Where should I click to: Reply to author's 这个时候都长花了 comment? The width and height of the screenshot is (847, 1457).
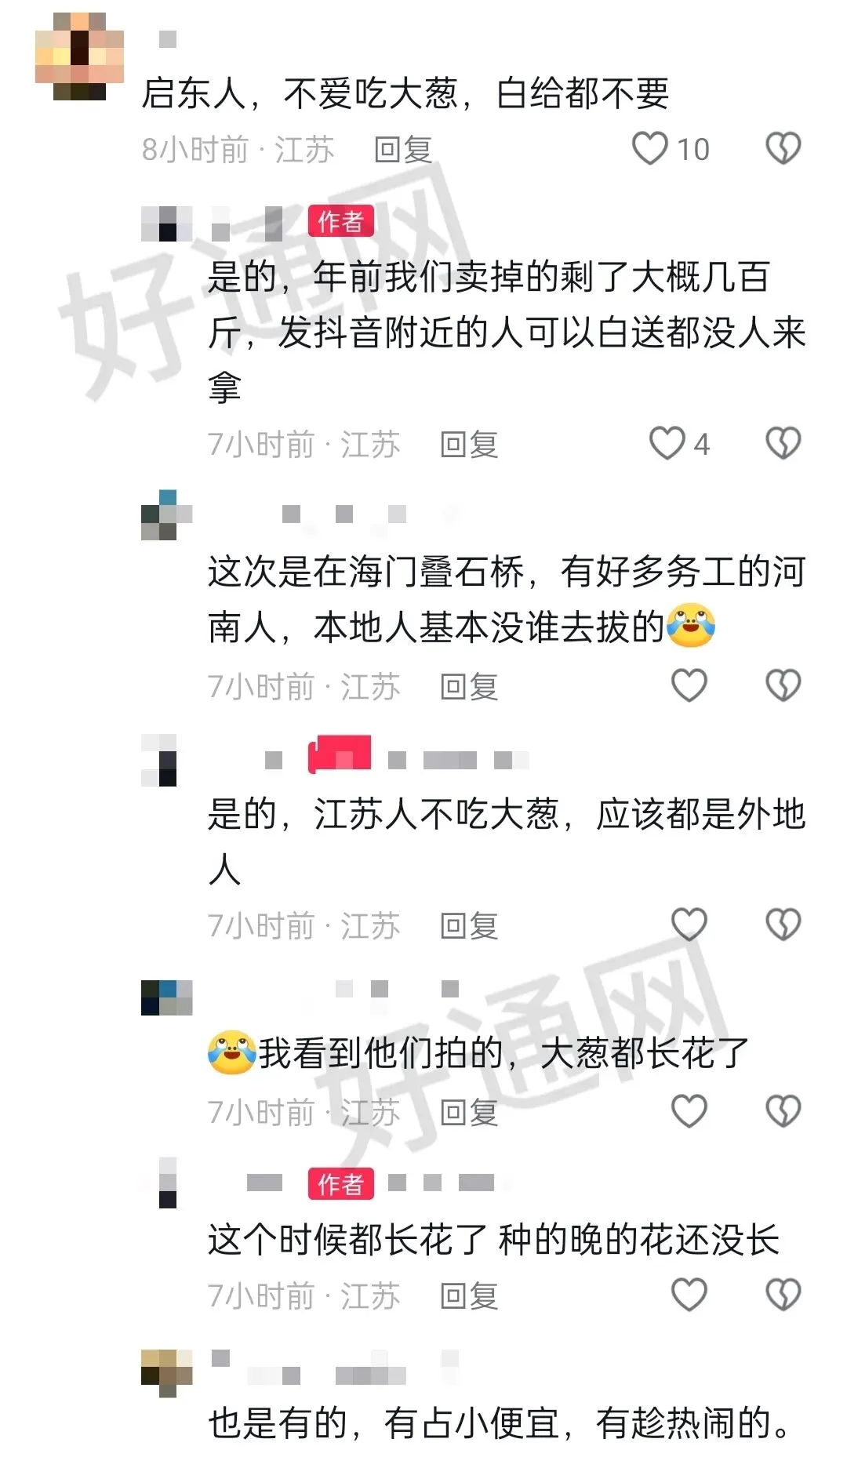[x=469, y=1295]
